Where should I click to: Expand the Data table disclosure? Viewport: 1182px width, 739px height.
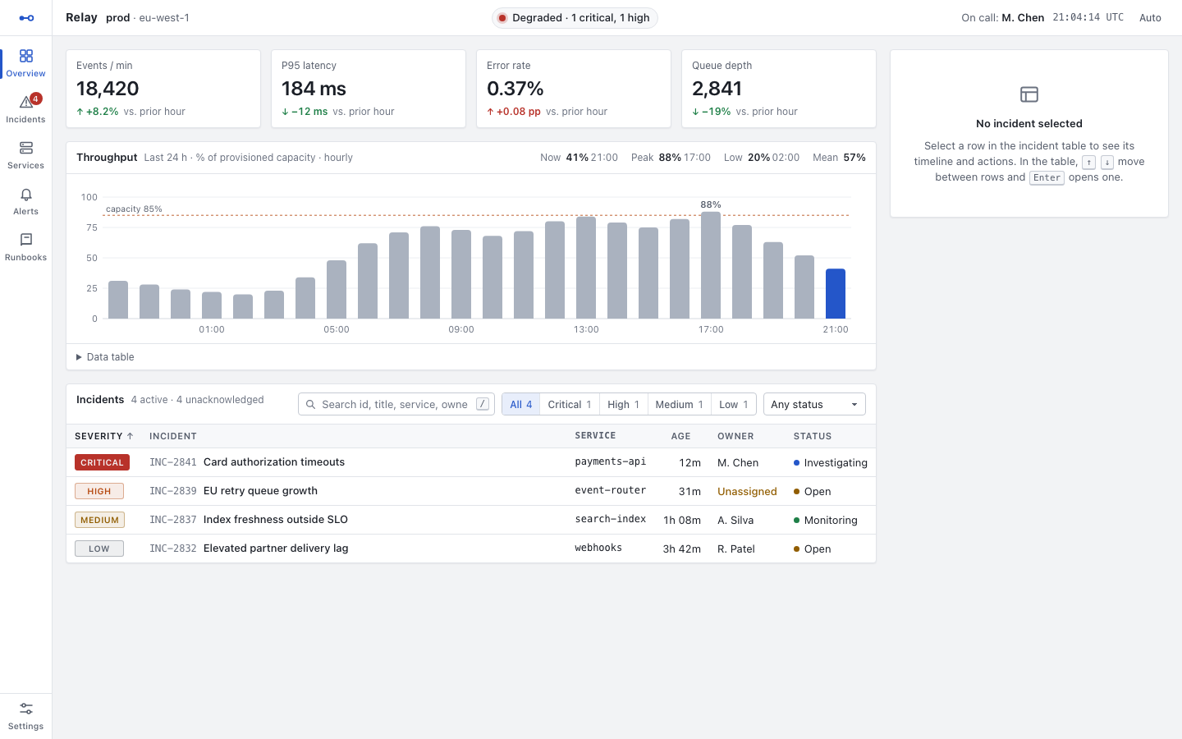(x=105, y=357)
